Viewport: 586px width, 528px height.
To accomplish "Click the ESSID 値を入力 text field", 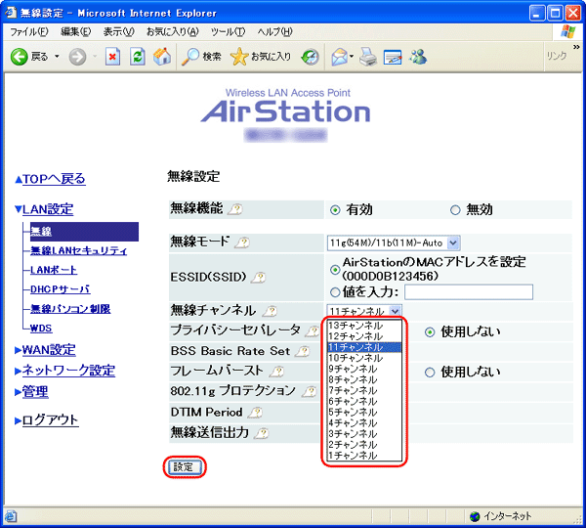I will [x=469, y=292].
